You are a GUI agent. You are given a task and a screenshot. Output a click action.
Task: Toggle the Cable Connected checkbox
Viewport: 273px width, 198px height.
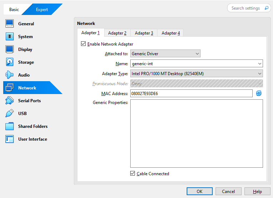[x=133, y=174]
